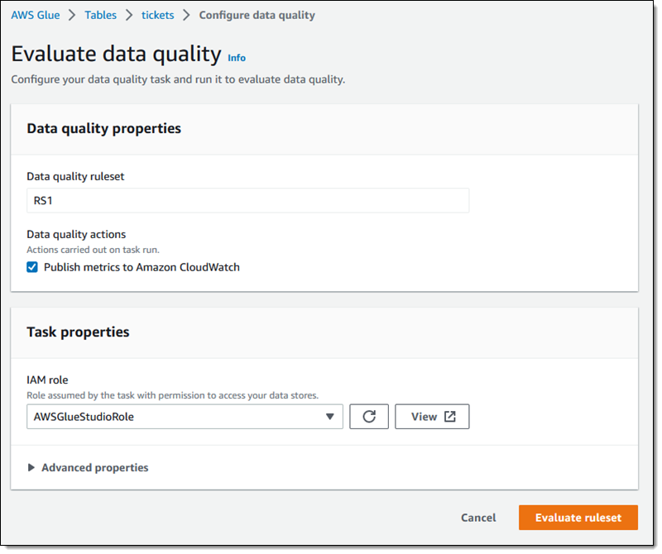Toggle Publish metrics to Amazon CloudWatch checkbox
Viewport: 662px width, 554px height.
pyautogui.click(x=32, y=267)
